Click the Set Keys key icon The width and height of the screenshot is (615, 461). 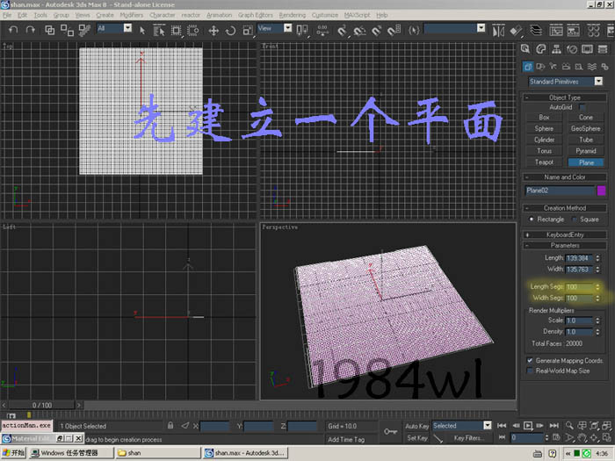[390, 432]
